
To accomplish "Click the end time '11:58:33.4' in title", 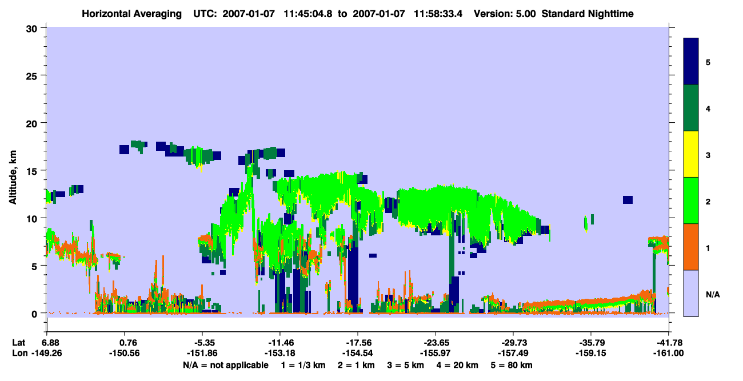I will point(440,13).
